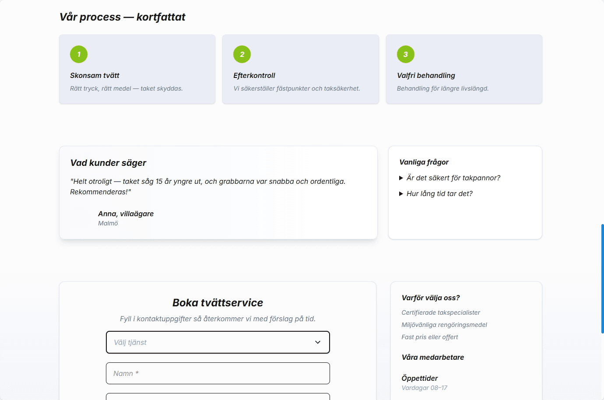Click the "Certifierade takspecialister" item
This screenshot has width=604, height=400.
click(441, 312)
